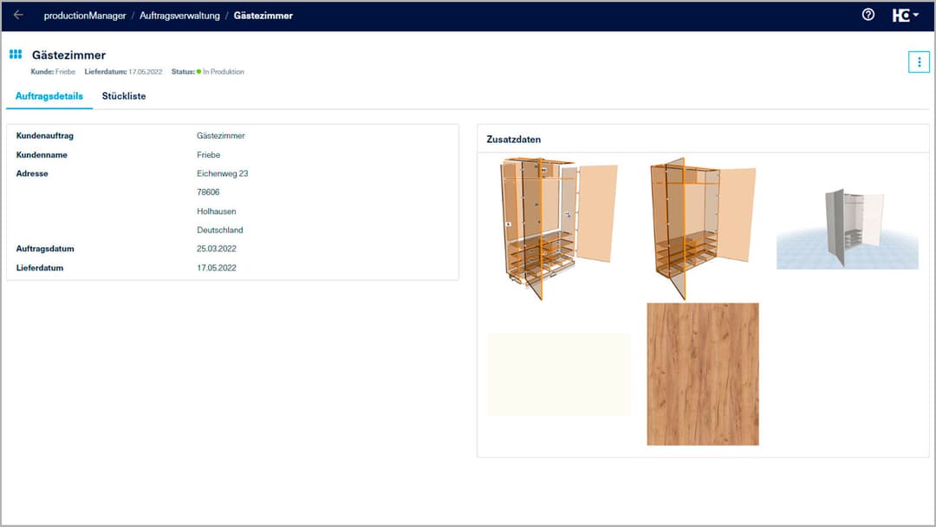This screenshot has width=936, height=527.
Task: Open the help question mark icon
Action: click(x=868, y=15)
